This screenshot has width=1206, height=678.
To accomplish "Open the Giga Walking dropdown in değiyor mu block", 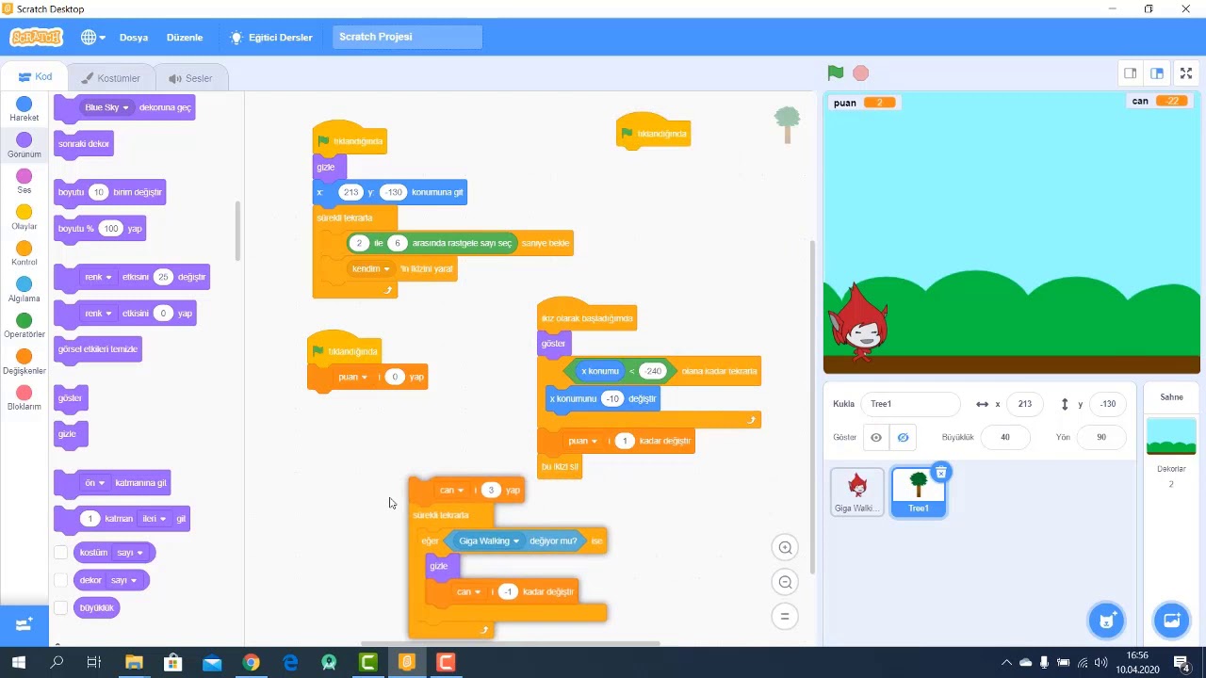I will (x=489, y=541).
